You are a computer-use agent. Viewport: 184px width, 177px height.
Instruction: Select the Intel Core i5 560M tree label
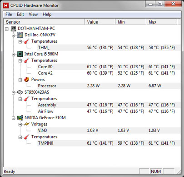click(41, 54)
